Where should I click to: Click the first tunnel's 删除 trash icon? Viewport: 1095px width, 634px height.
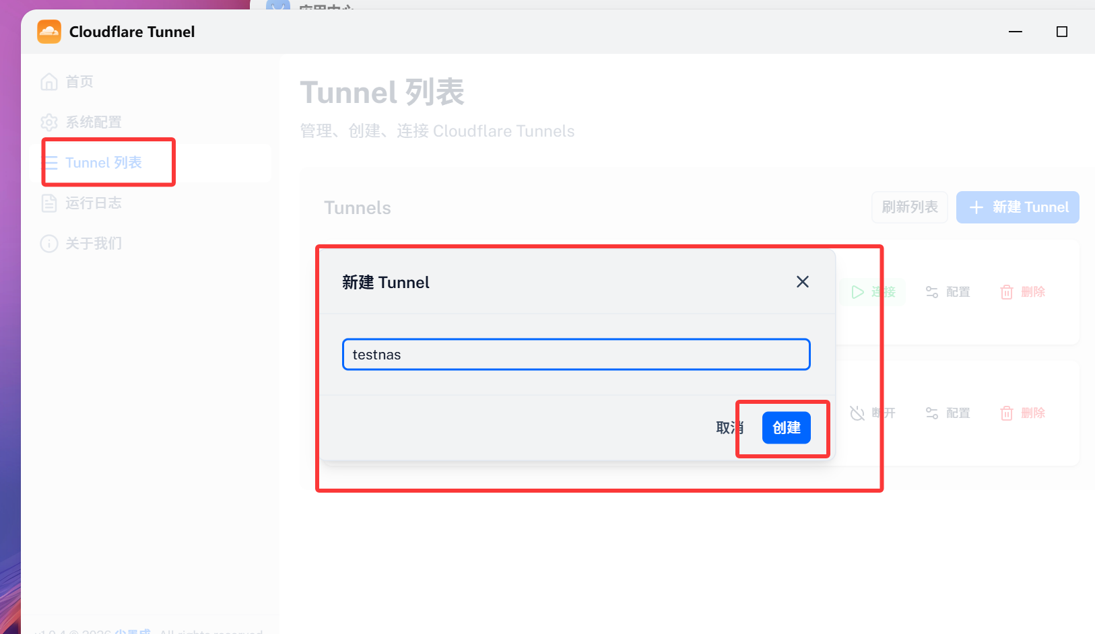click(x=1007, y=292)
